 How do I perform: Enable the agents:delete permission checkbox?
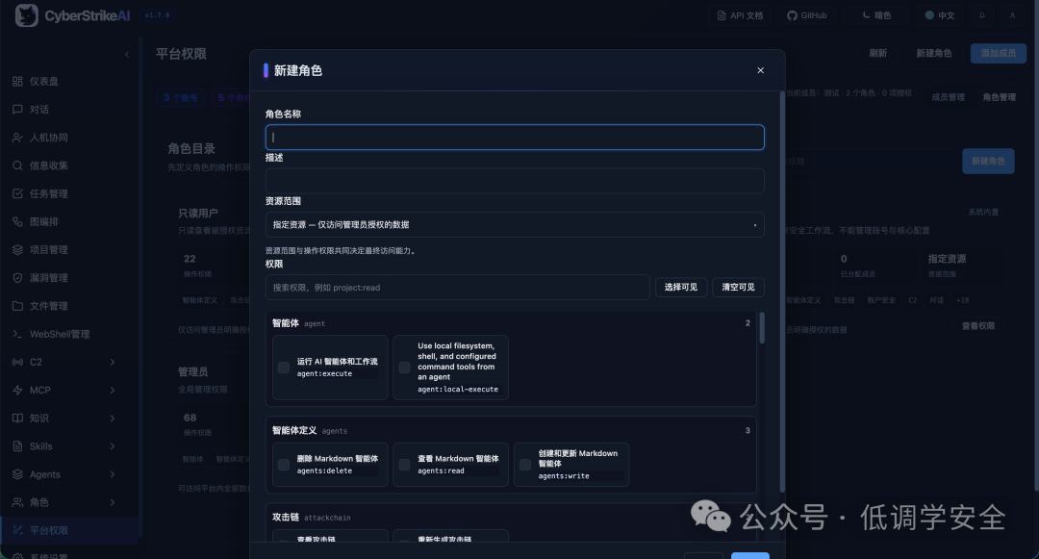(x=284, y=465)
